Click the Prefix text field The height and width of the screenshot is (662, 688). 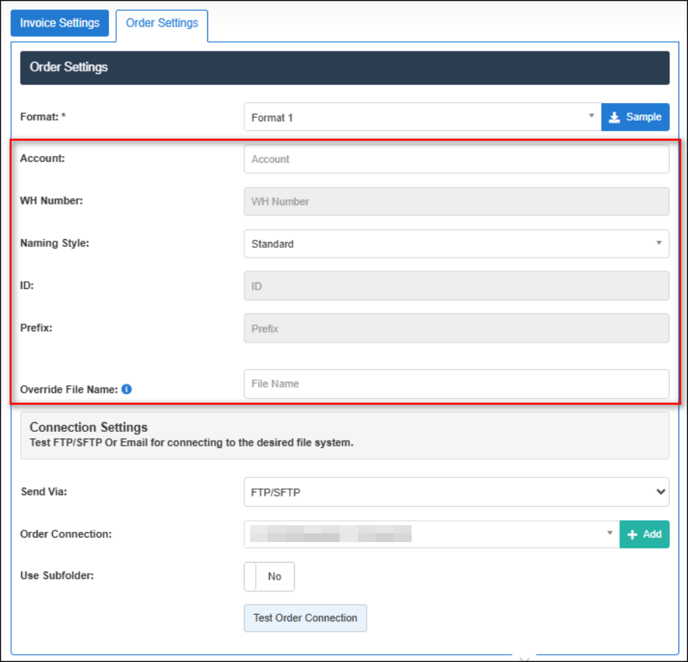[456, 329]
